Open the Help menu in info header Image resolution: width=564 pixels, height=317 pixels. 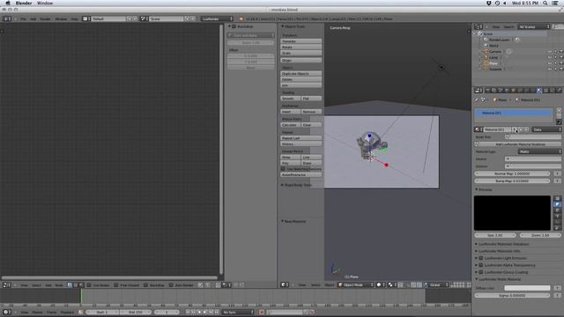coord(74,18)
